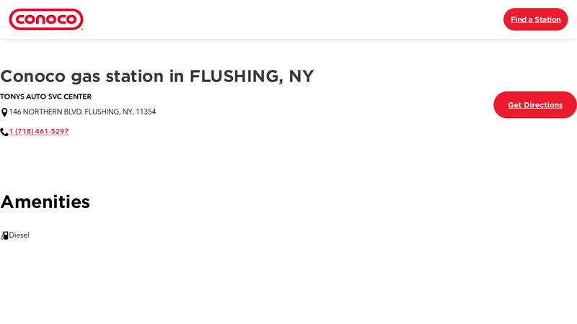Call the 1 (718) 461-5297 number link
577x324 pixels.
click(x=39, y=132)
